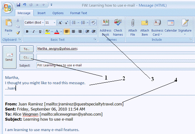Shrink font size with small A
Screen dimensions: 195x134
(66, 23)
